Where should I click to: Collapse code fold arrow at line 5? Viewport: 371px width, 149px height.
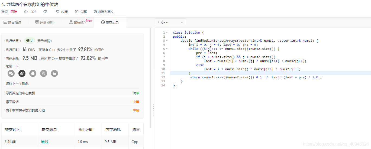coord(167,49)
